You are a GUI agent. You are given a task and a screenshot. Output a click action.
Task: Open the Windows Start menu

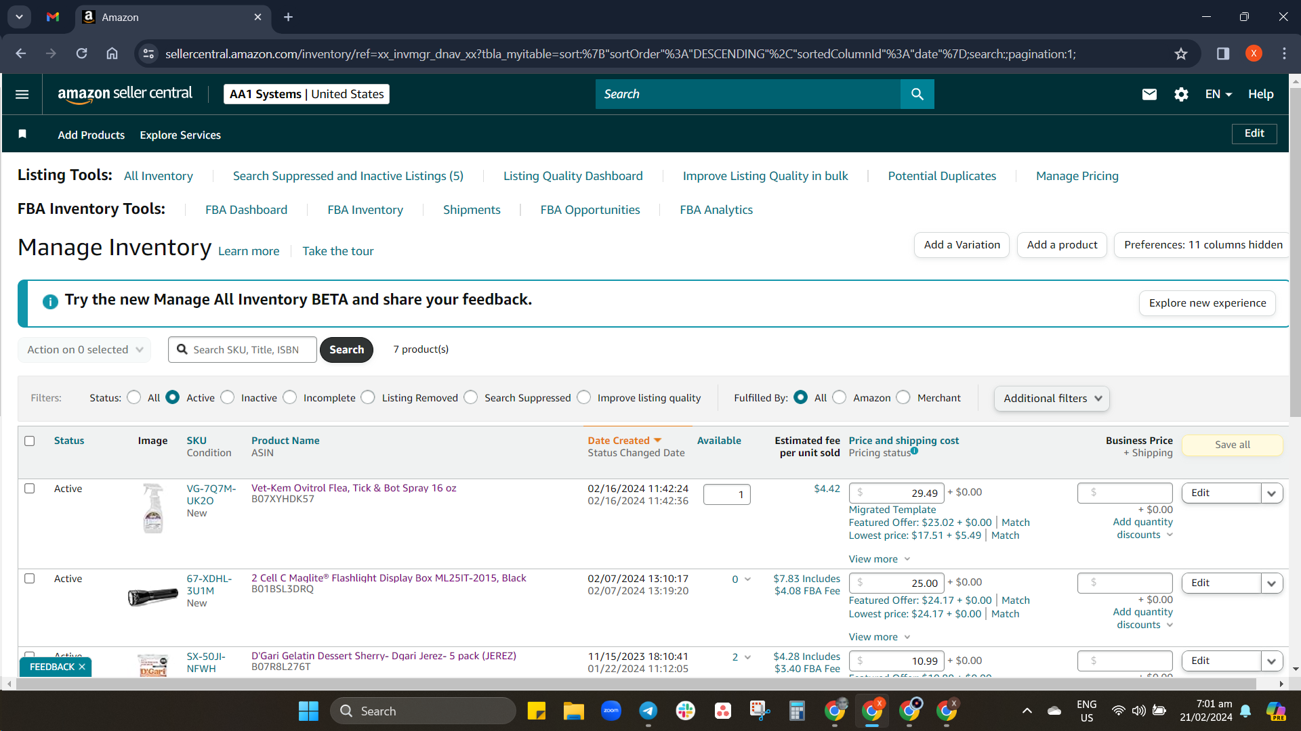point(308,711)
